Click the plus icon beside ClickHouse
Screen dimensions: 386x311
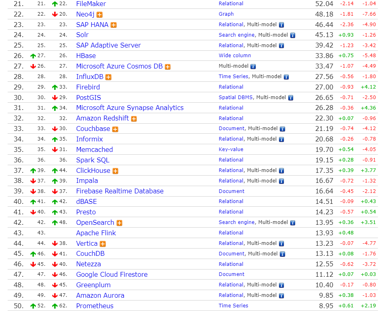pyautogui.click(x=115, y=171)
